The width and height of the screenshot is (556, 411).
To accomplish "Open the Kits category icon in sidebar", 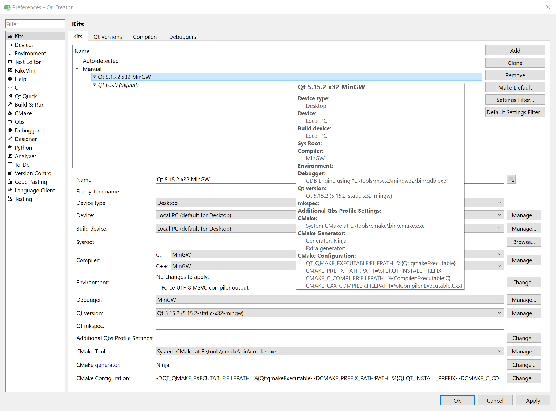I will pyautogui.click(x=10, y=36).
